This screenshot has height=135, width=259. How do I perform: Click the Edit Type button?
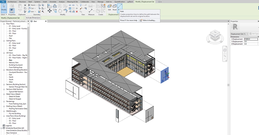254,34
